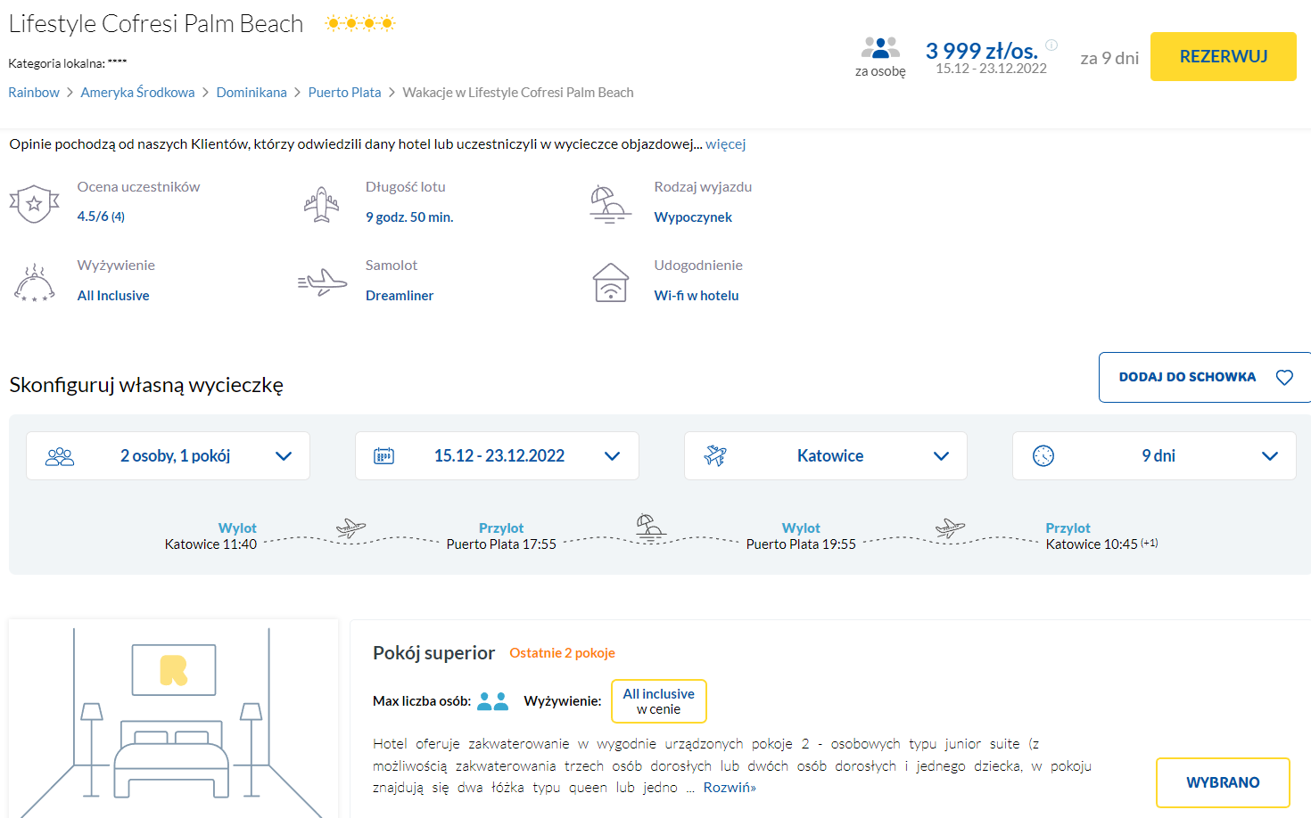
Task: Click the airplane icon beside Długość lotu
Action: tap(321, 204)
